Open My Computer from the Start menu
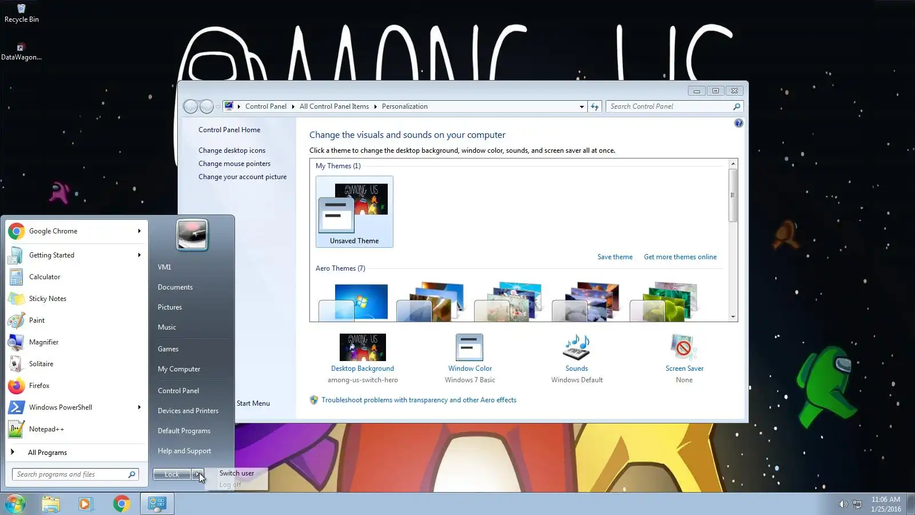This screenshot has height=515, width=915. coord(179,369)
